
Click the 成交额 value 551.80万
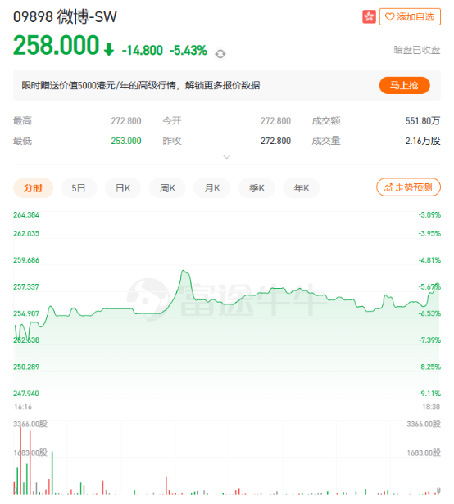[x=422, y=121]
